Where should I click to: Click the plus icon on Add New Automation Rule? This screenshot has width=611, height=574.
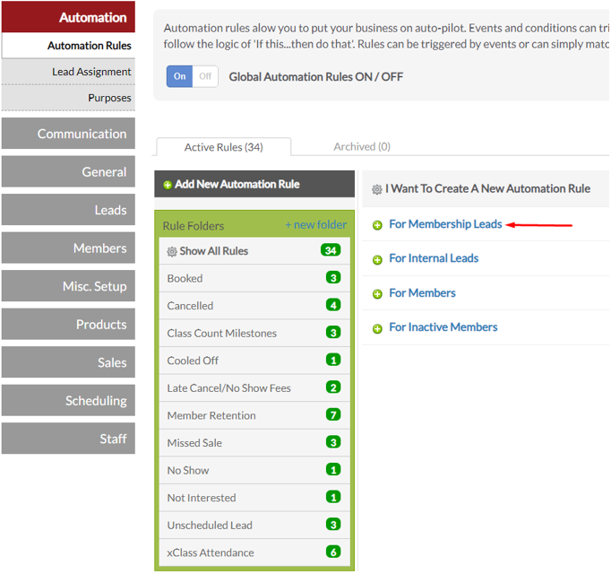coord(168,185)
